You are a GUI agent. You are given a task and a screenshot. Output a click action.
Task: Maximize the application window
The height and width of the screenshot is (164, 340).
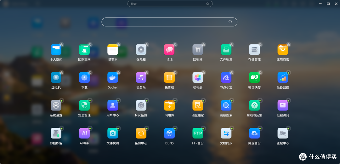click(328, 4)
